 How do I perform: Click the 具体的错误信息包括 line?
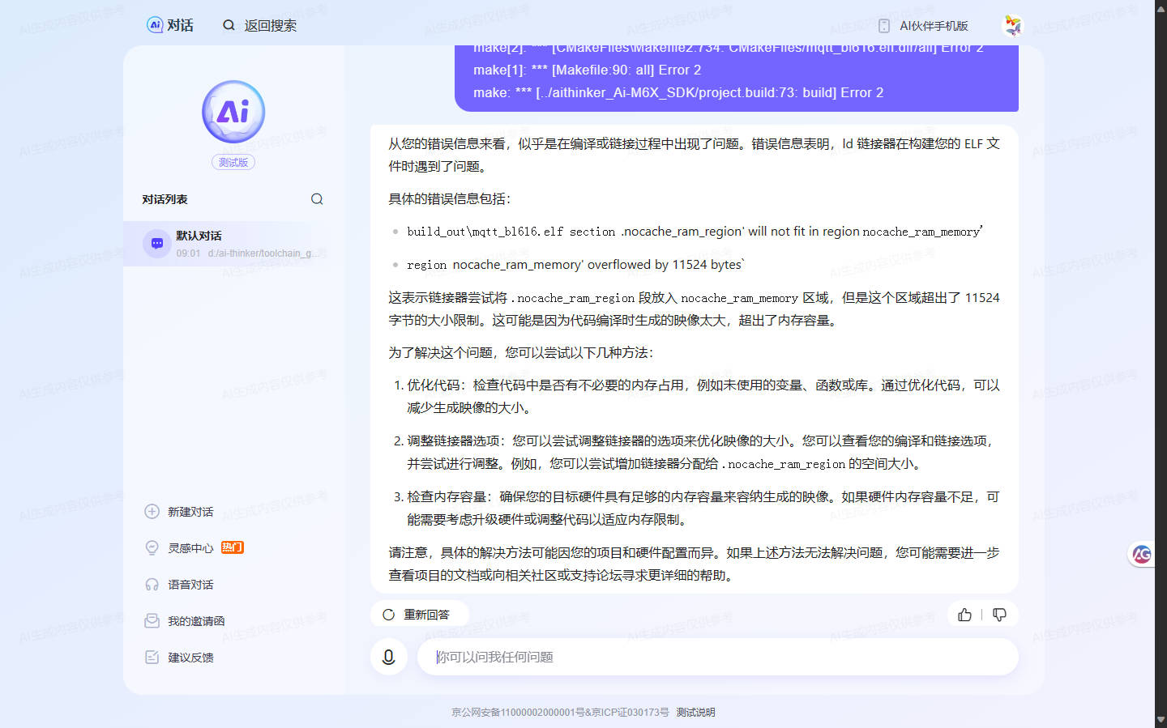point(450,199)
